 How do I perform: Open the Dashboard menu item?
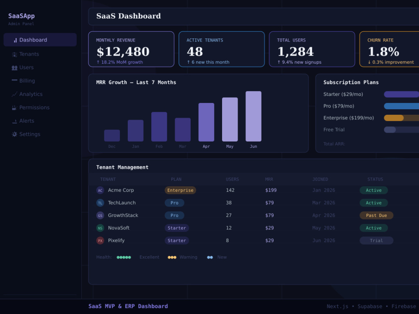(x=40, y=40)
